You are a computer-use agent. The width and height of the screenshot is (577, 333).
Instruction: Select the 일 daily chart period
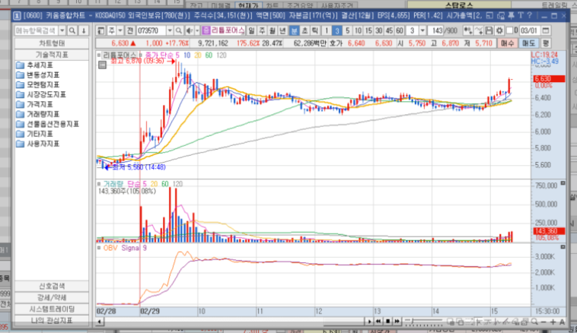tap(252, 30)
